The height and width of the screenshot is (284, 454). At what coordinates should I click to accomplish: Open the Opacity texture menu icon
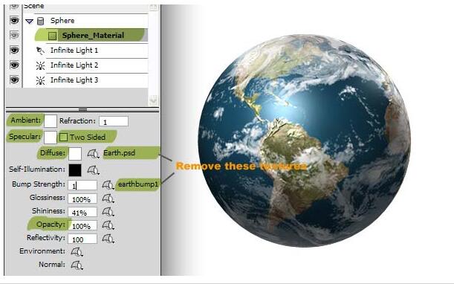pyautogui.click(x=108, y=225)
